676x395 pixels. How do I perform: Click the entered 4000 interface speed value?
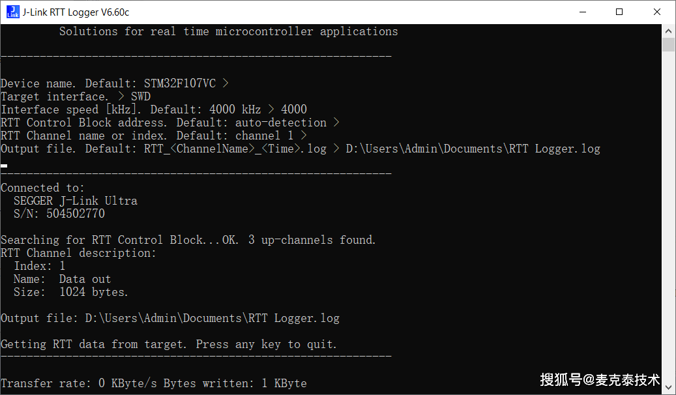point(293,110)
